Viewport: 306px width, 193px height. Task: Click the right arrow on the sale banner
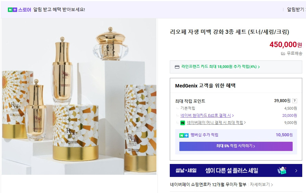[x=296, y=170]
